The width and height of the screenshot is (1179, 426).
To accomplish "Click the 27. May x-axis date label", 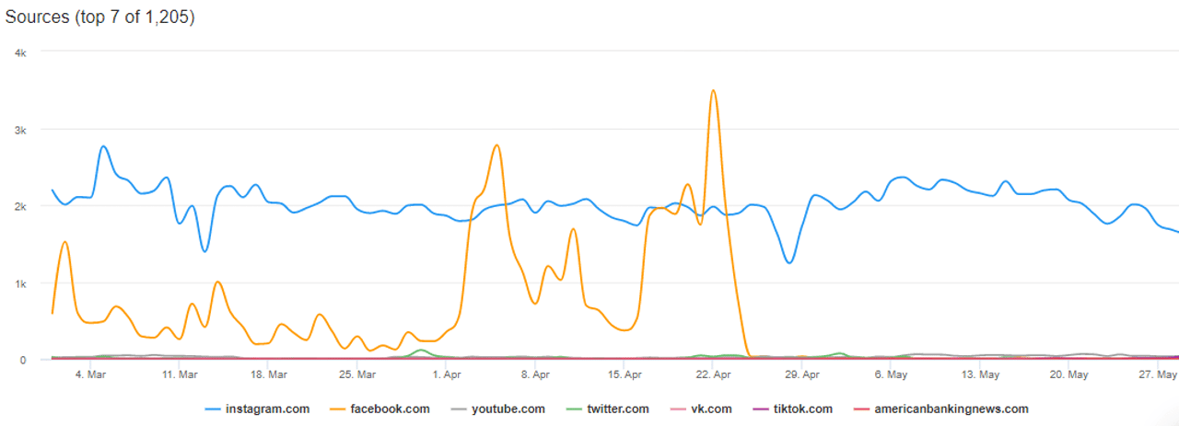I will coord(1159,375).
